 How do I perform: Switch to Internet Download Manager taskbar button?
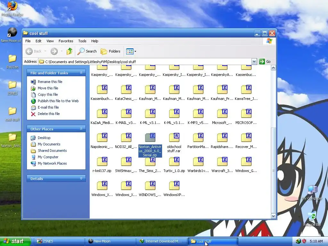point(162,241)
